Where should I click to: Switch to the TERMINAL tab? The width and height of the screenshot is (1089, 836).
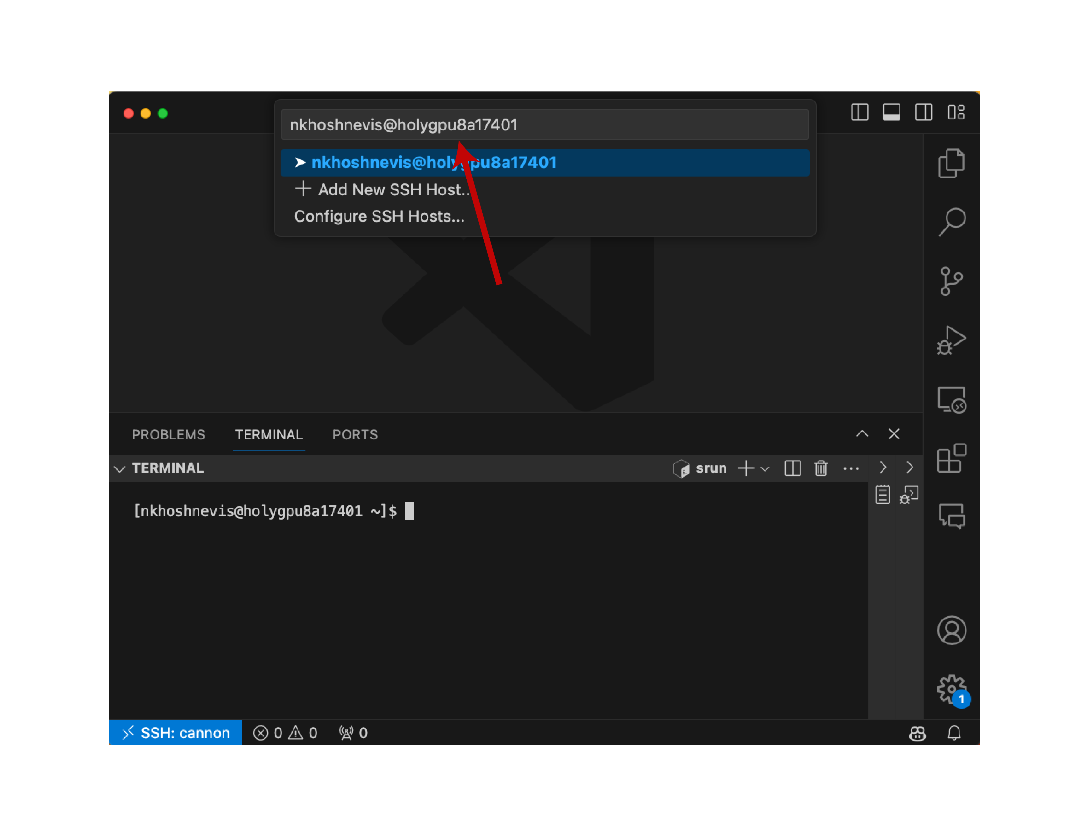(x=269, y=434)
